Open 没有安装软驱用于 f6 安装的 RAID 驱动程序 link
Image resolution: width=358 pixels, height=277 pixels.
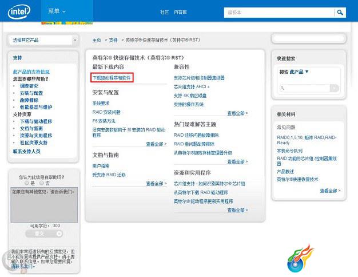pyautogui.click(x=129, y=133)
